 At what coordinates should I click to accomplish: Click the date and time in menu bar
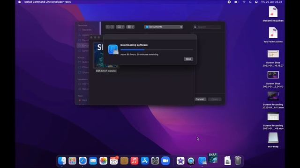pos(271,2)
